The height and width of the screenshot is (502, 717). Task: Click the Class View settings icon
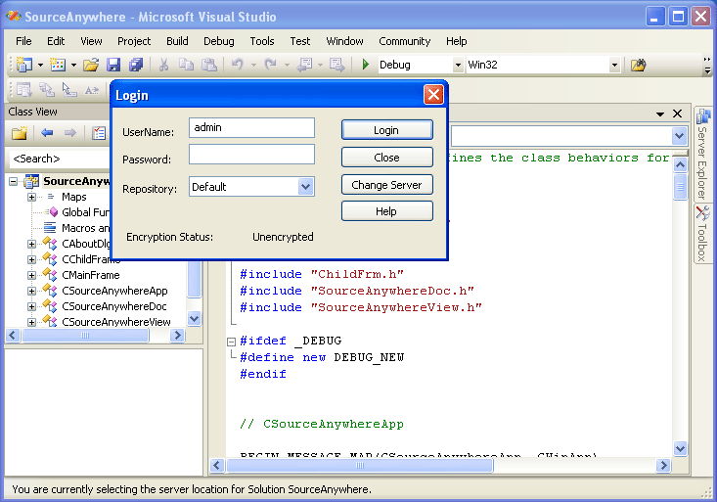pyautogui.click(x=99, y=133)
